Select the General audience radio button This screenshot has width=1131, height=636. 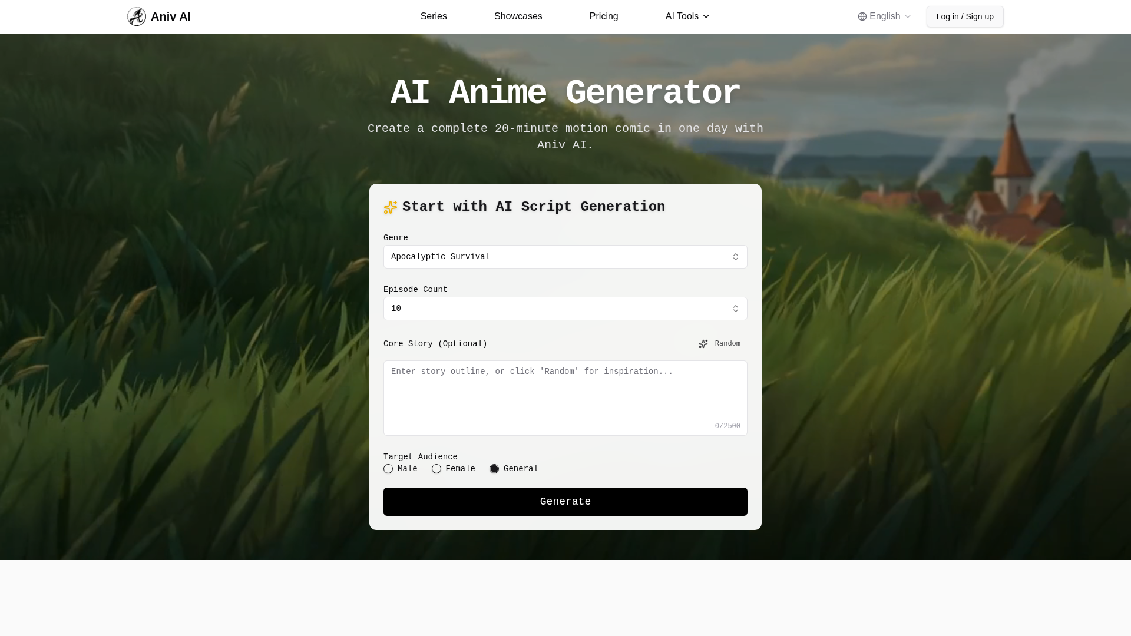pyautogui.click(x=494, y=469)
